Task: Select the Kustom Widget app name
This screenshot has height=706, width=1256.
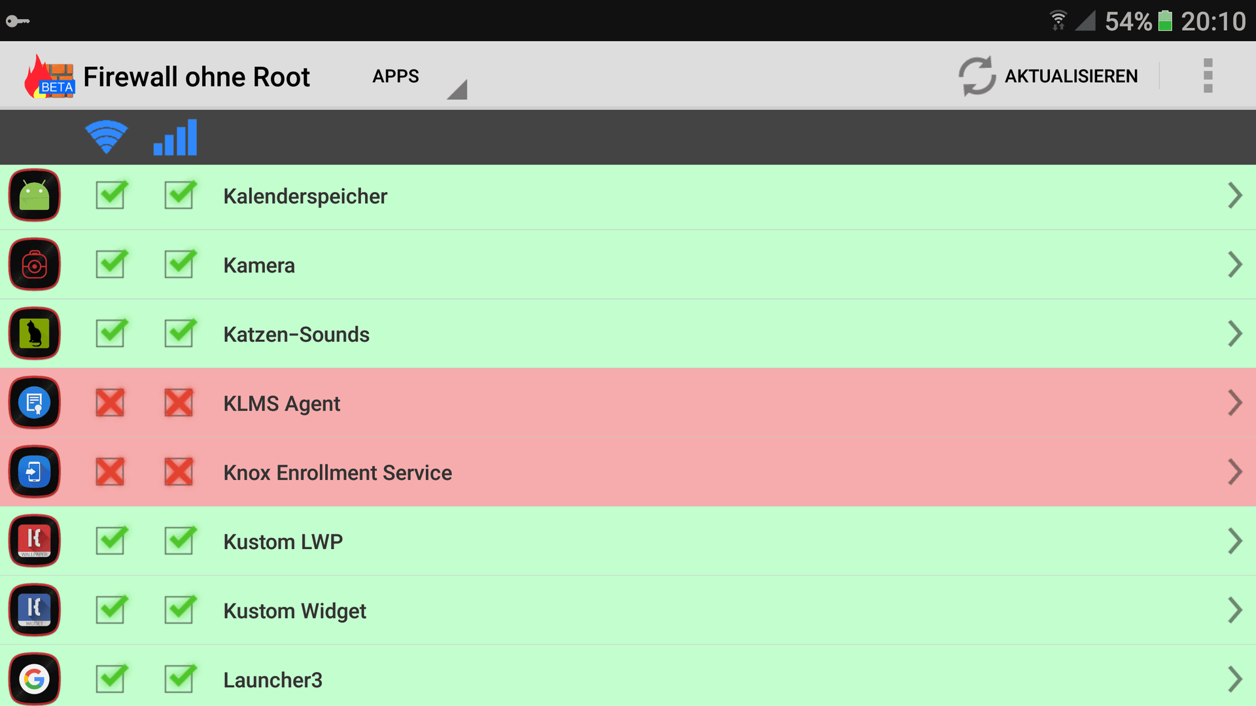Action: (x=294, y=611)
